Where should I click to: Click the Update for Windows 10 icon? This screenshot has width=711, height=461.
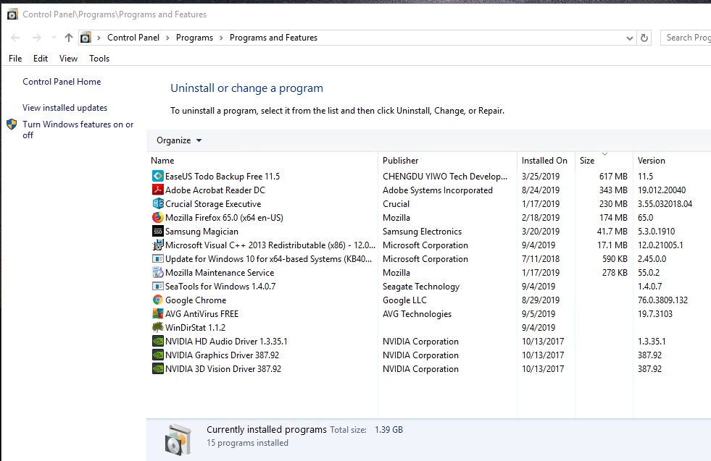pyautogui.click(x=157, y=258)
